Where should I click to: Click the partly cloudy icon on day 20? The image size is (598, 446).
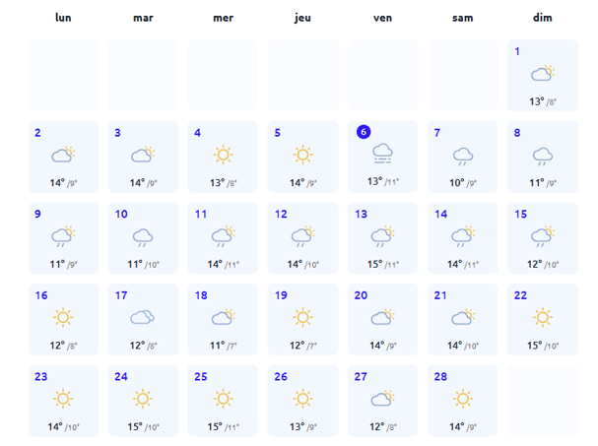click(383, 317)
